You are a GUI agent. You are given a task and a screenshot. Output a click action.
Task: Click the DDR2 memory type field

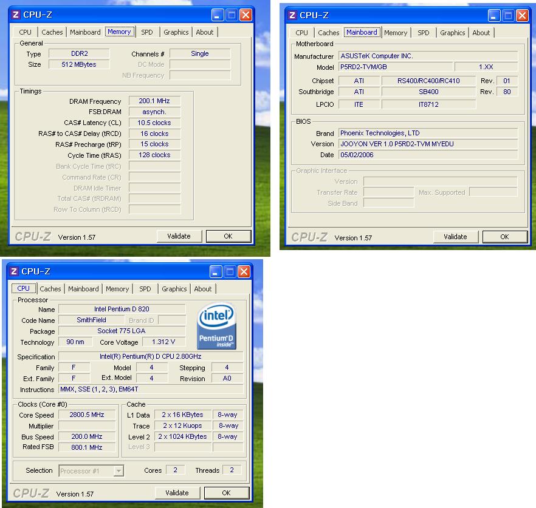pos(79,53)
